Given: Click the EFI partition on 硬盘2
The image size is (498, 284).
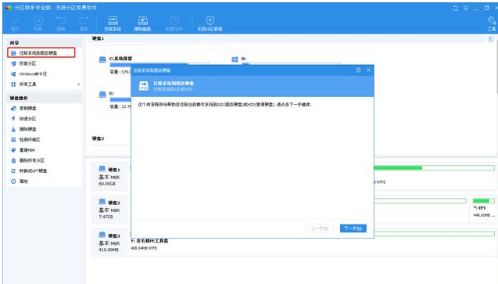Looking at the screenshot, I should pyautogui.click(x=483, y=207).
